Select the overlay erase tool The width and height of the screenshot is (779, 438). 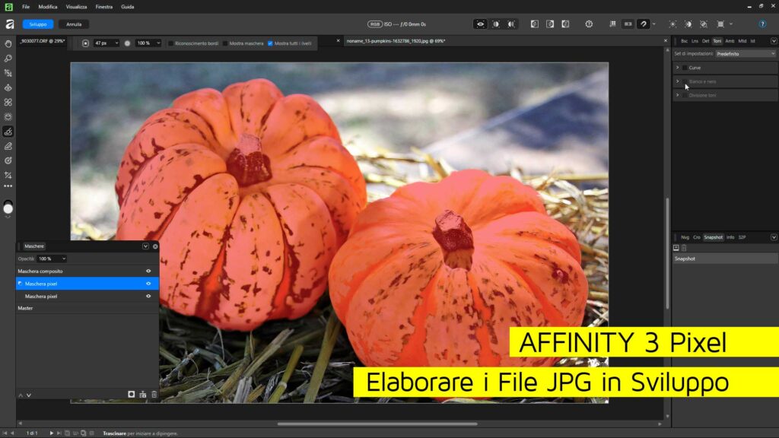8,146
